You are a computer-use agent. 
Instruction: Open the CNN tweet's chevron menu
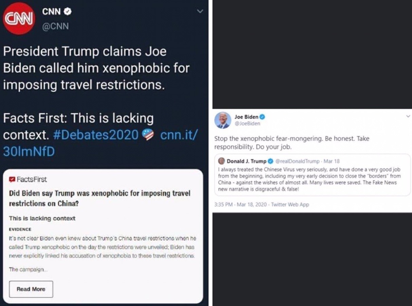coord(200,11)
